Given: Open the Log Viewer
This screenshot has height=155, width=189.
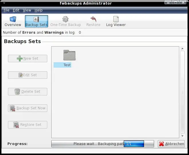Looking at the screenshot, I should (116, 21).
